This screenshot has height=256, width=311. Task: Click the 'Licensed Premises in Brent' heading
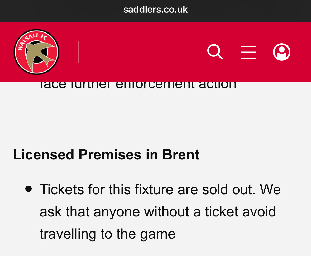pyautogui.click(x=106, y=155)
